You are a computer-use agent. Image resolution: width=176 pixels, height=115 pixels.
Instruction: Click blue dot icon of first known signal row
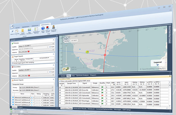click(13, 97)
